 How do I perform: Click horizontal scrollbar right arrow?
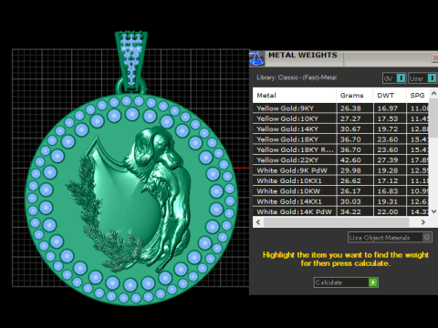tap(423, 222)
